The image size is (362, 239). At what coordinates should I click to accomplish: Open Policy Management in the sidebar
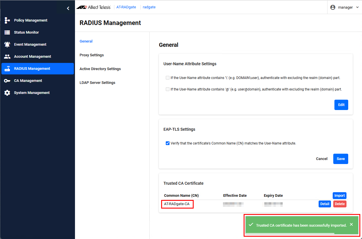pyautogui.click(x=38, y=20)
